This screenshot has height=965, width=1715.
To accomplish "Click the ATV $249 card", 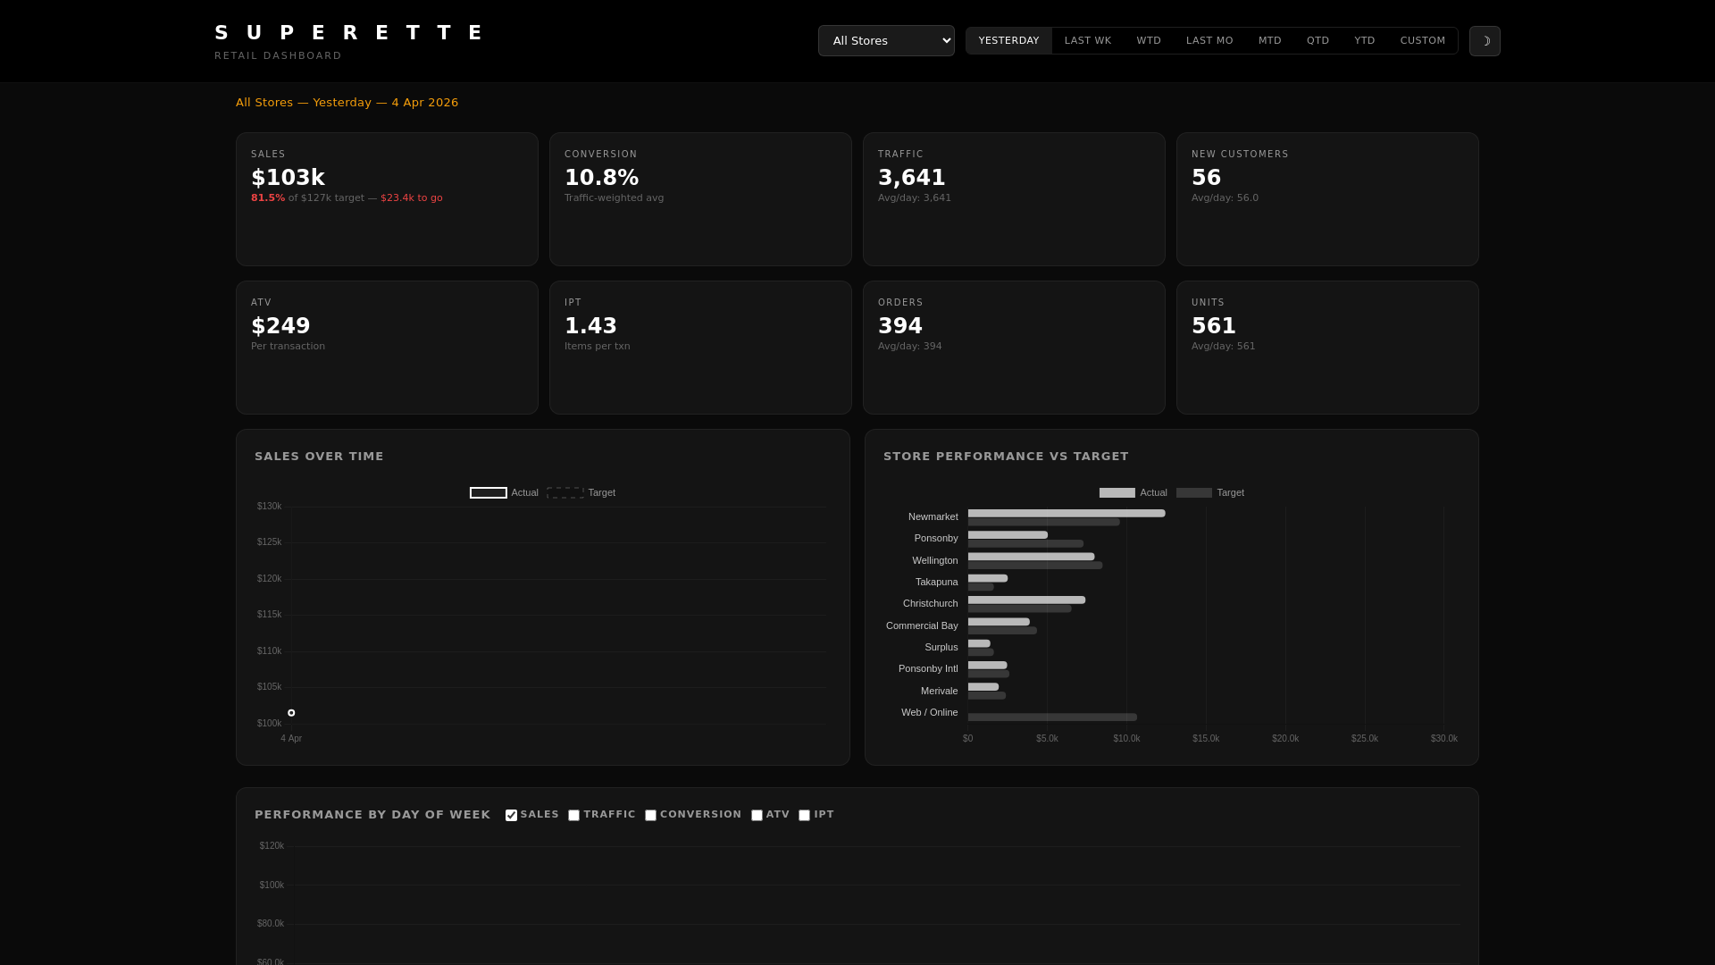I will pos(387,348).
